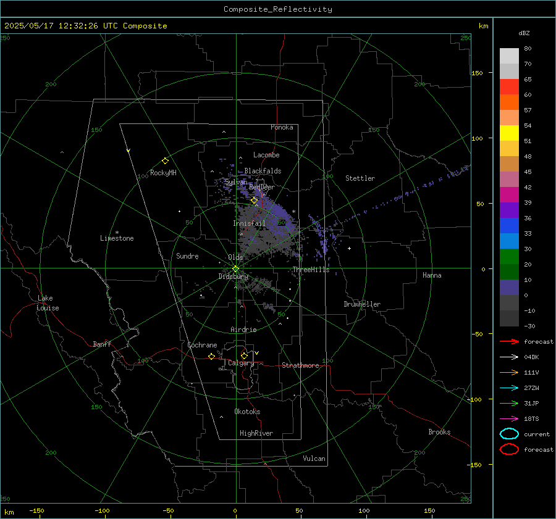
Task: Select the light gray 70-80 dBZ swatch
Action: pyautogui.click(x=509, y=56)
